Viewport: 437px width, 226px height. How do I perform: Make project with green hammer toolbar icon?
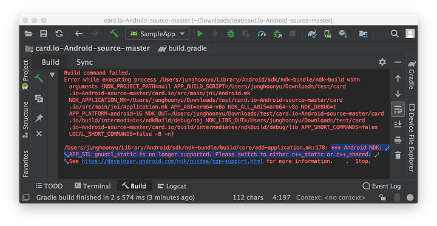pyautogui.click(x=114, y=34)
